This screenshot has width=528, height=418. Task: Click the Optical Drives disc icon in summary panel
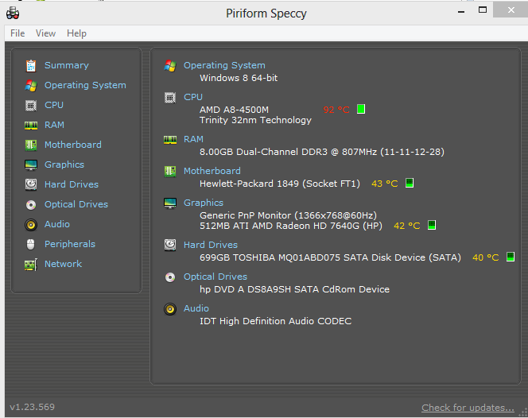coord(170,277)
